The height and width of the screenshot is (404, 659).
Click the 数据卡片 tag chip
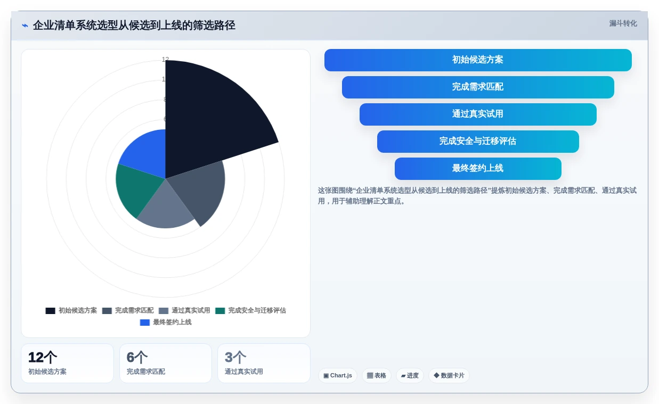click(x=449, y=376)
